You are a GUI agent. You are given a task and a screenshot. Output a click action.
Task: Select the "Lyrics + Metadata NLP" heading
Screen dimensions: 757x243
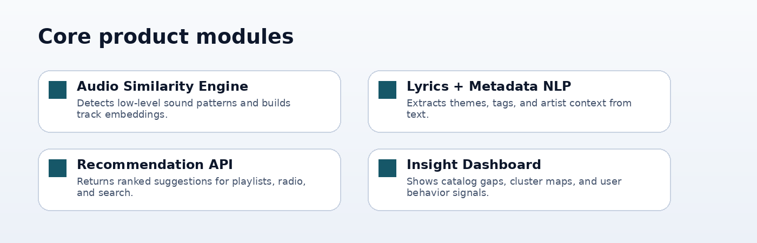[x=488, y=86]
